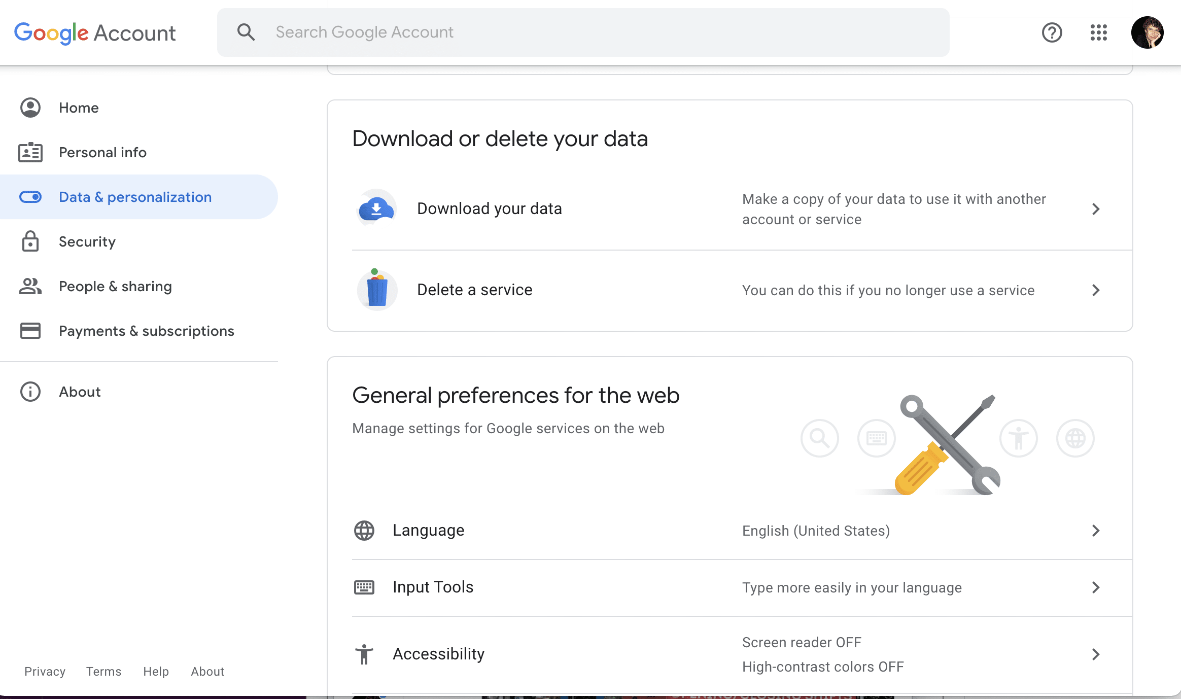Expand Download your data chevron
Screen dimensions: 1181x699
click(1095, 209)
